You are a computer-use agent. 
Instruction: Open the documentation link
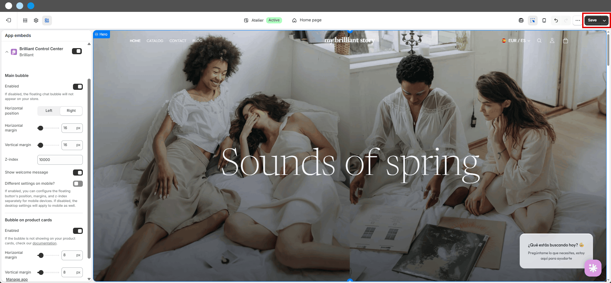point(44,243)
